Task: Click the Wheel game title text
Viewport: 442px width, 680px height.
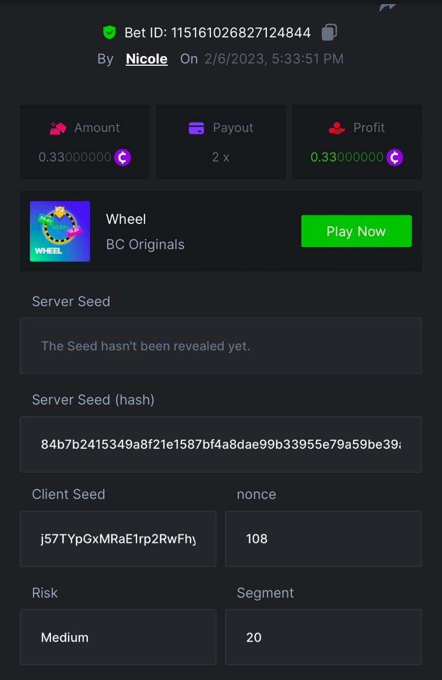Action: pyautogui.click(x=126, y=219)
